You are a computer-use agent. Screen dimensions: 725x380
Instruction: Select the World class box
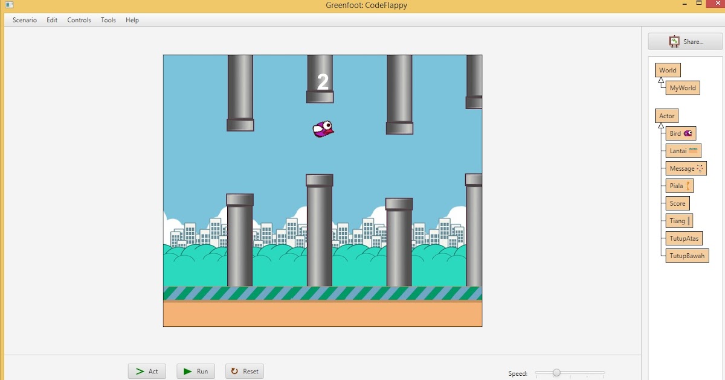tap(668, 70)
